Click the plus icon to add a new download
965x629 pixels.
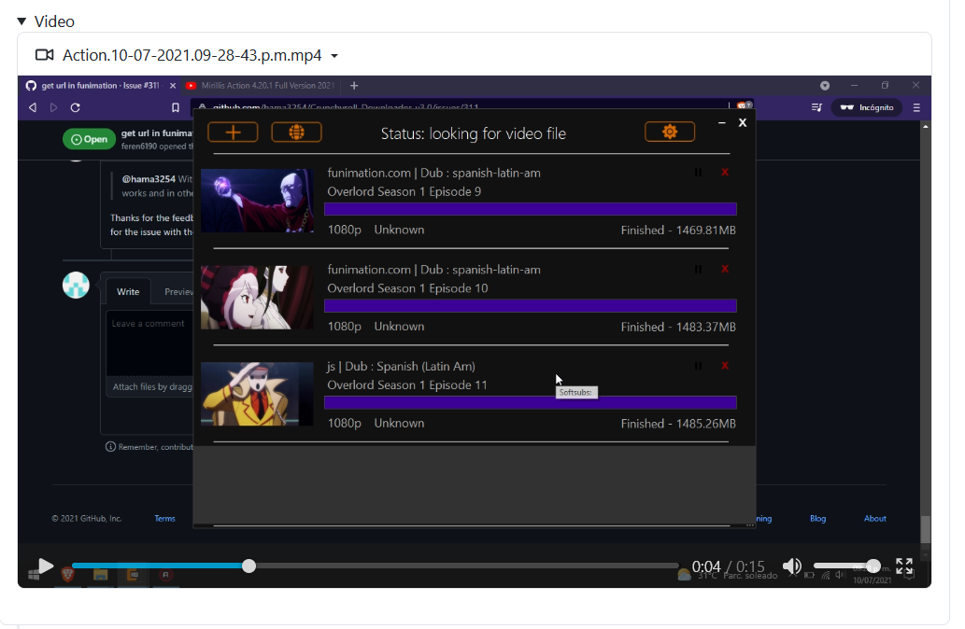(x=233, y=132)
